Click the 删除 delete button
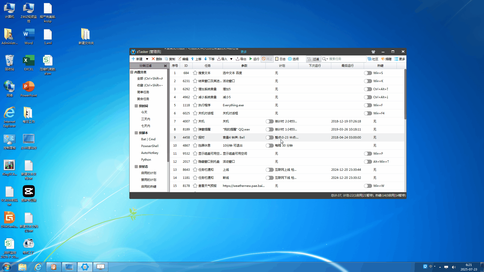 157,59
